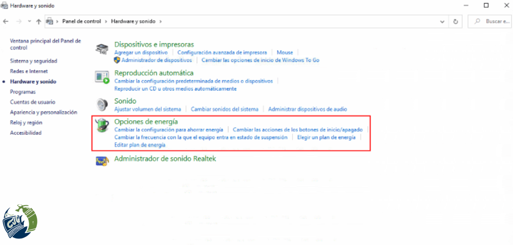Open Cuentas de usuario category
The height and width of the screenshot is (246, 513).
[32, 102]
